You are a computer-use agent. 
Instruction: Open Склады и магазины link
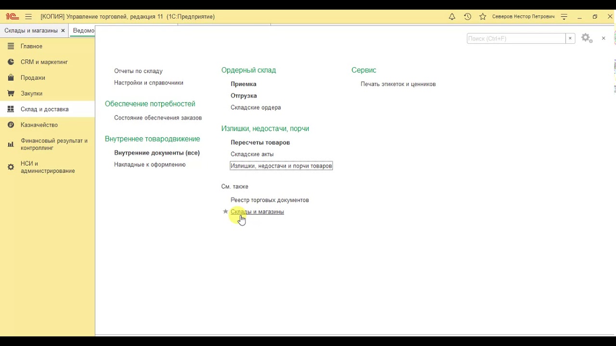click(x=257, y=212)
